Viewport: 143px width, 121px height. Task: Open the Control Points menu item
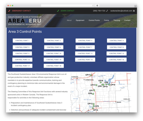click(94, 20)
